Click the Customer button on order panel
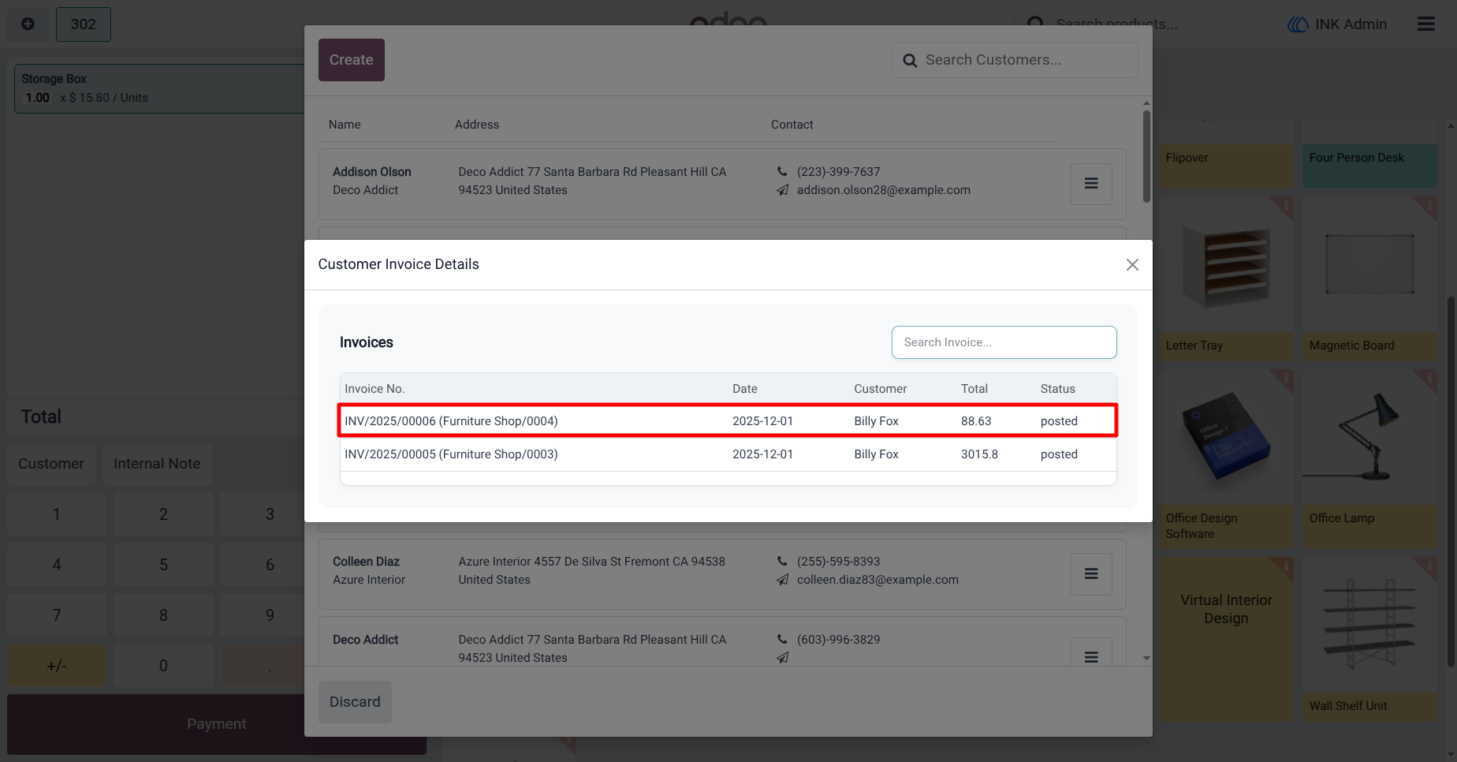This screenshot has height=762, width=1457. (x=51, y=464)
